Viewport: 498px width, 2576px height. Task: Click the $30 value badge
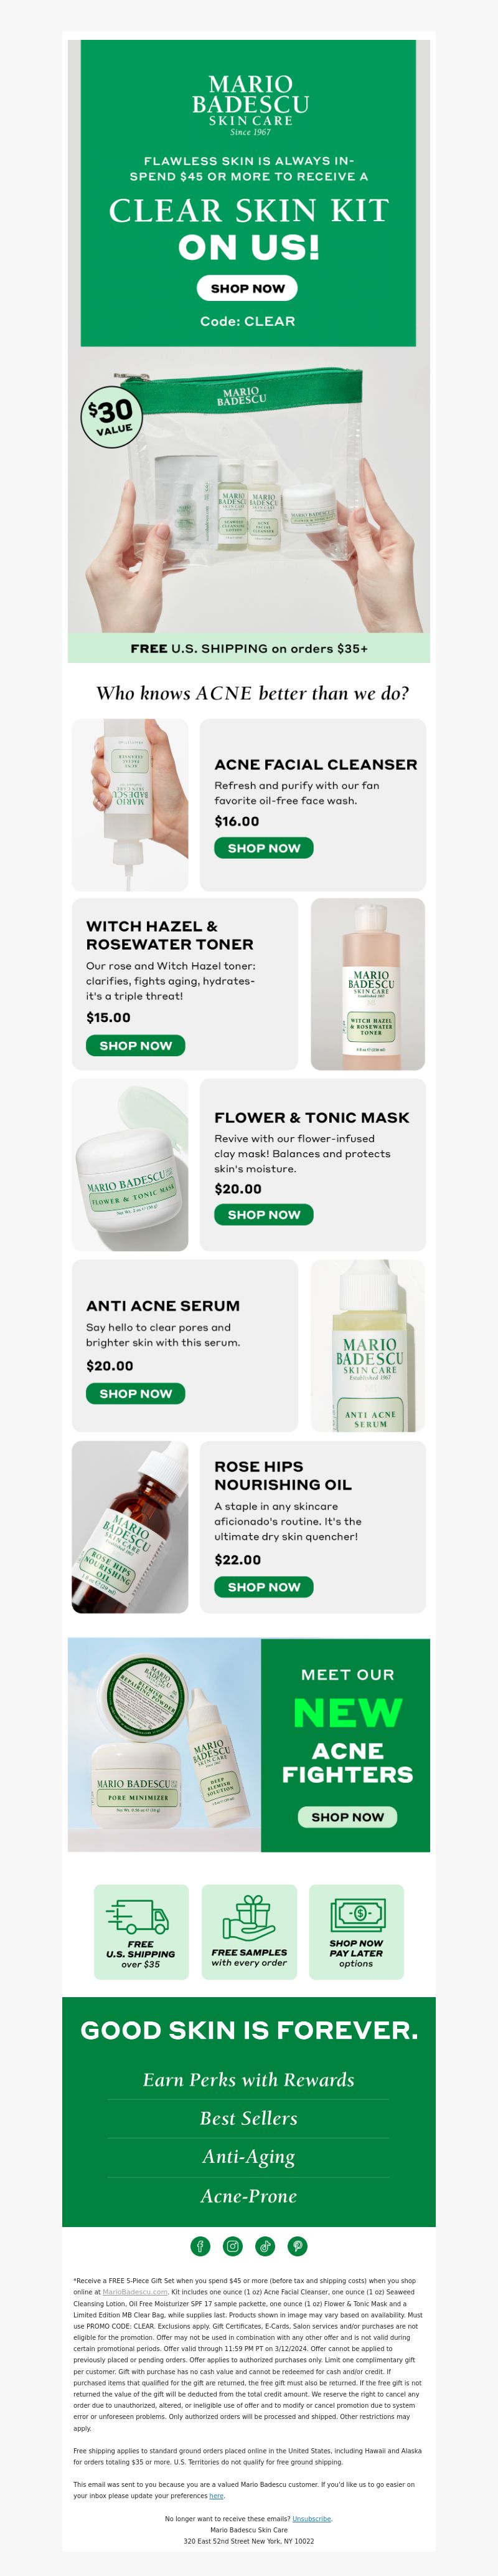pyautogui.click(x=112, y=416)
